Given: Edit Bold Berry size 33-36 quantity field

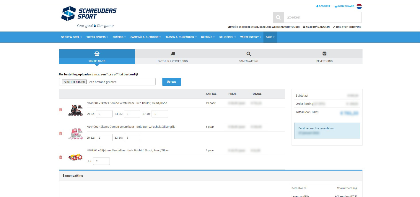Looking at the screenshot, I should [x=132, y=138].
